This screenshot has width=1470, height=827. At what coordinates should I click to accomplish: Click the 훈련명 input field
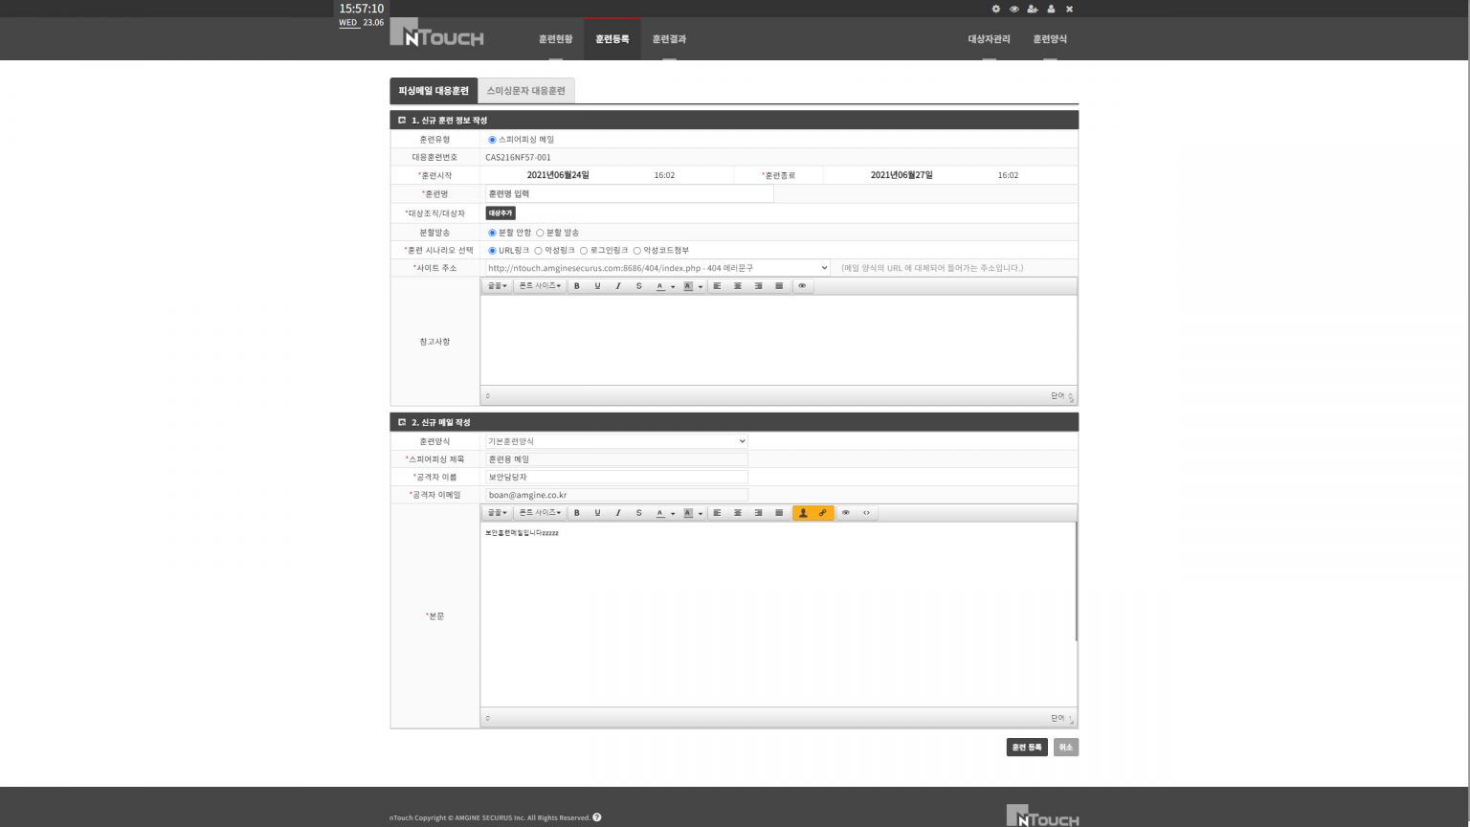tap(629, 194)
